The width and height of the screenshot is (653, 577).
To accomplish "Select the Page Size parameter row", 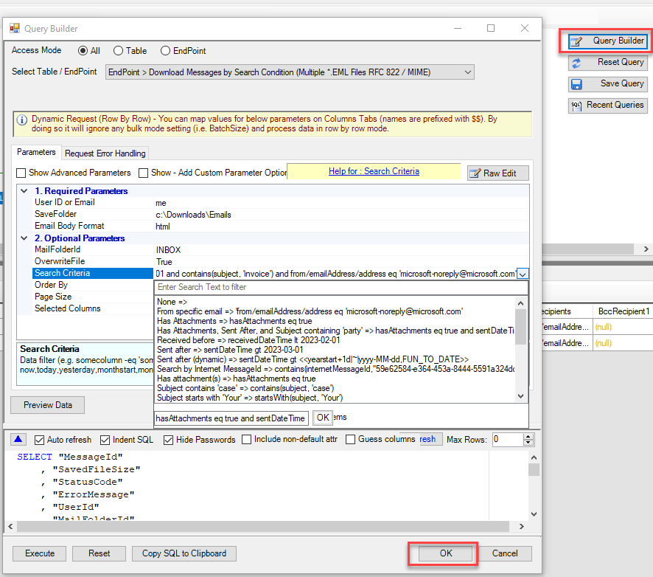I will pyautogui.click(x=92, y=297).
